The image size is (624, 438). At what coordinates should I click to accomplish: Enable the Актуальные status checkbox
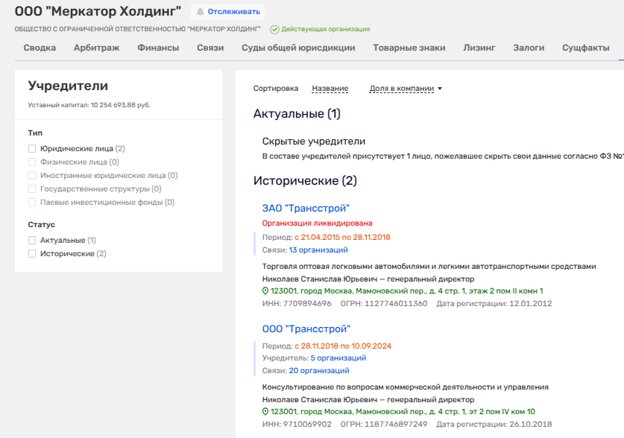tap(32, 240)
